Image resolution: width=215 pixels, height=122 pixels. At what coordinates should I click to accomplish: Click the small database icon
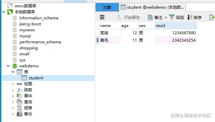pos(15,54)
